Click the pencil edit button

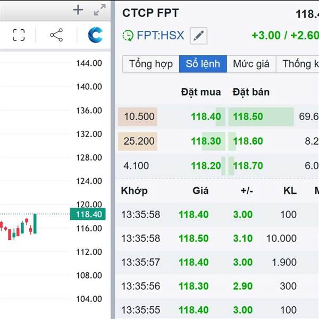pos(198,36)
